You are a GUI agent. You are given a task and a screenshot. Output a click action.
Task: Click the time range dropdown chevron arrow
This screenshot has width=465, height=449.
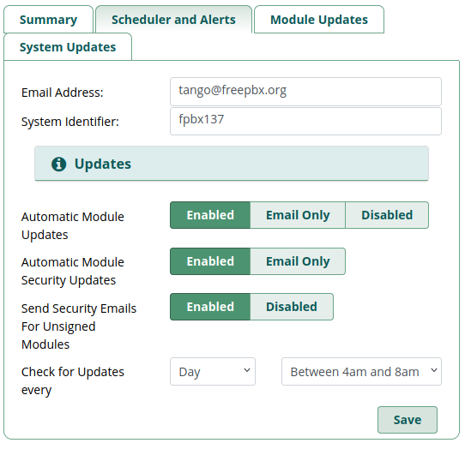(x=434, y=370)
